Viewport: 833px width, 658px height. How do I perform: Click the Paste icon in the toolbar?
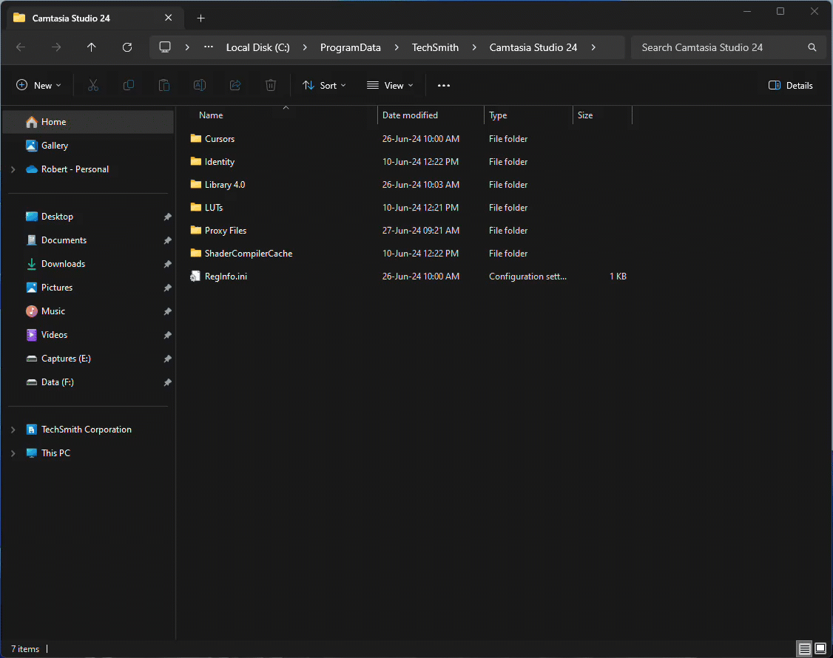click(x=163, y=84)
